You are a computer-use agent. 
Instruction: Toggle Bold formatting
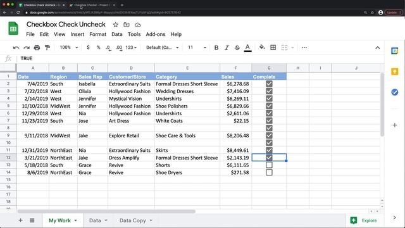click(216, 47)
